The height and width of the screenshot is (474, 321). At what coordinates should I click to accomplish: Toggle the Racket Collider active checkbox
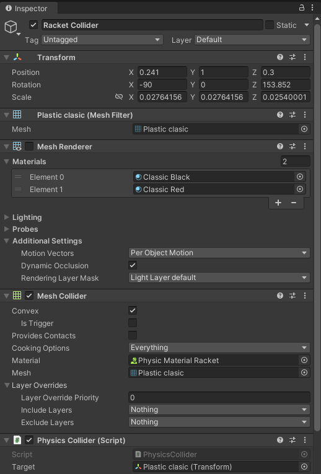click(33, 25)
